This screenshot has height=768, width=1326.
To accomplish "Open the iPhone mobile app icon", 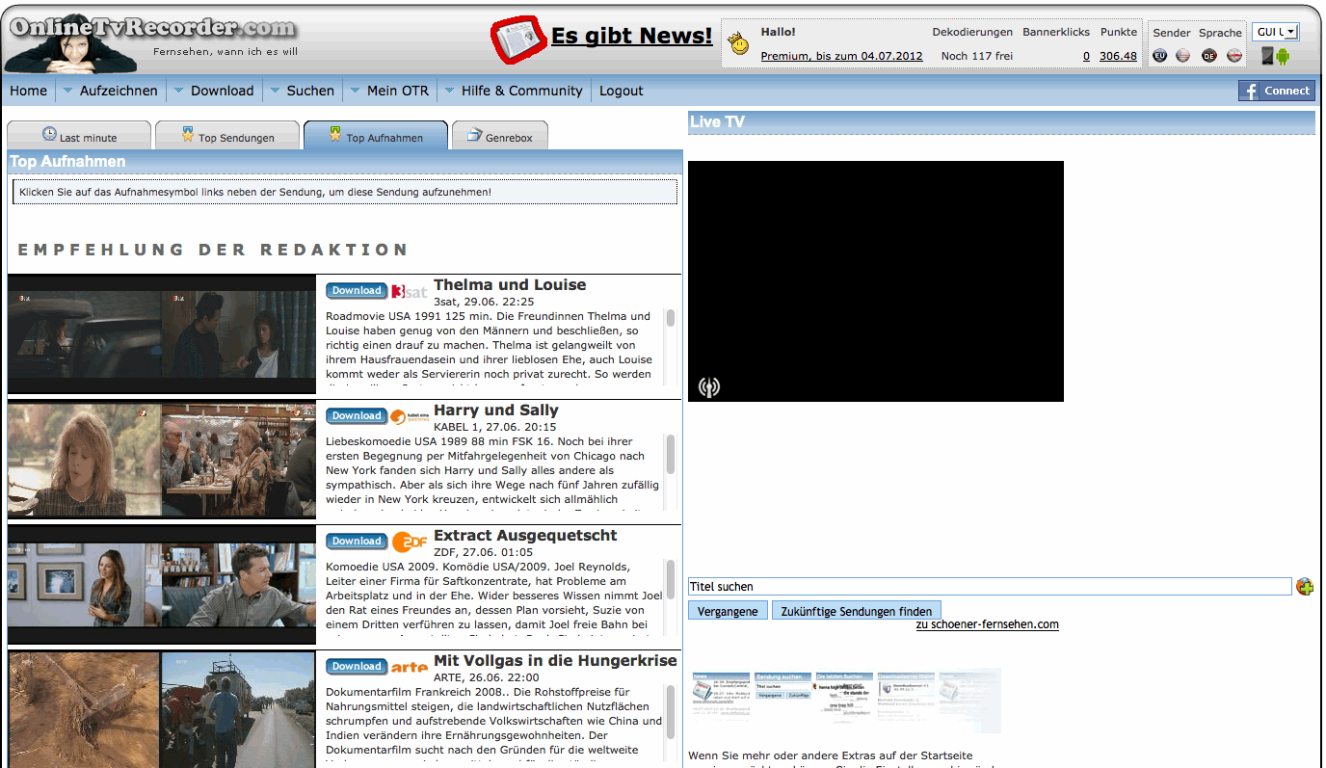I will [1268, 56].
